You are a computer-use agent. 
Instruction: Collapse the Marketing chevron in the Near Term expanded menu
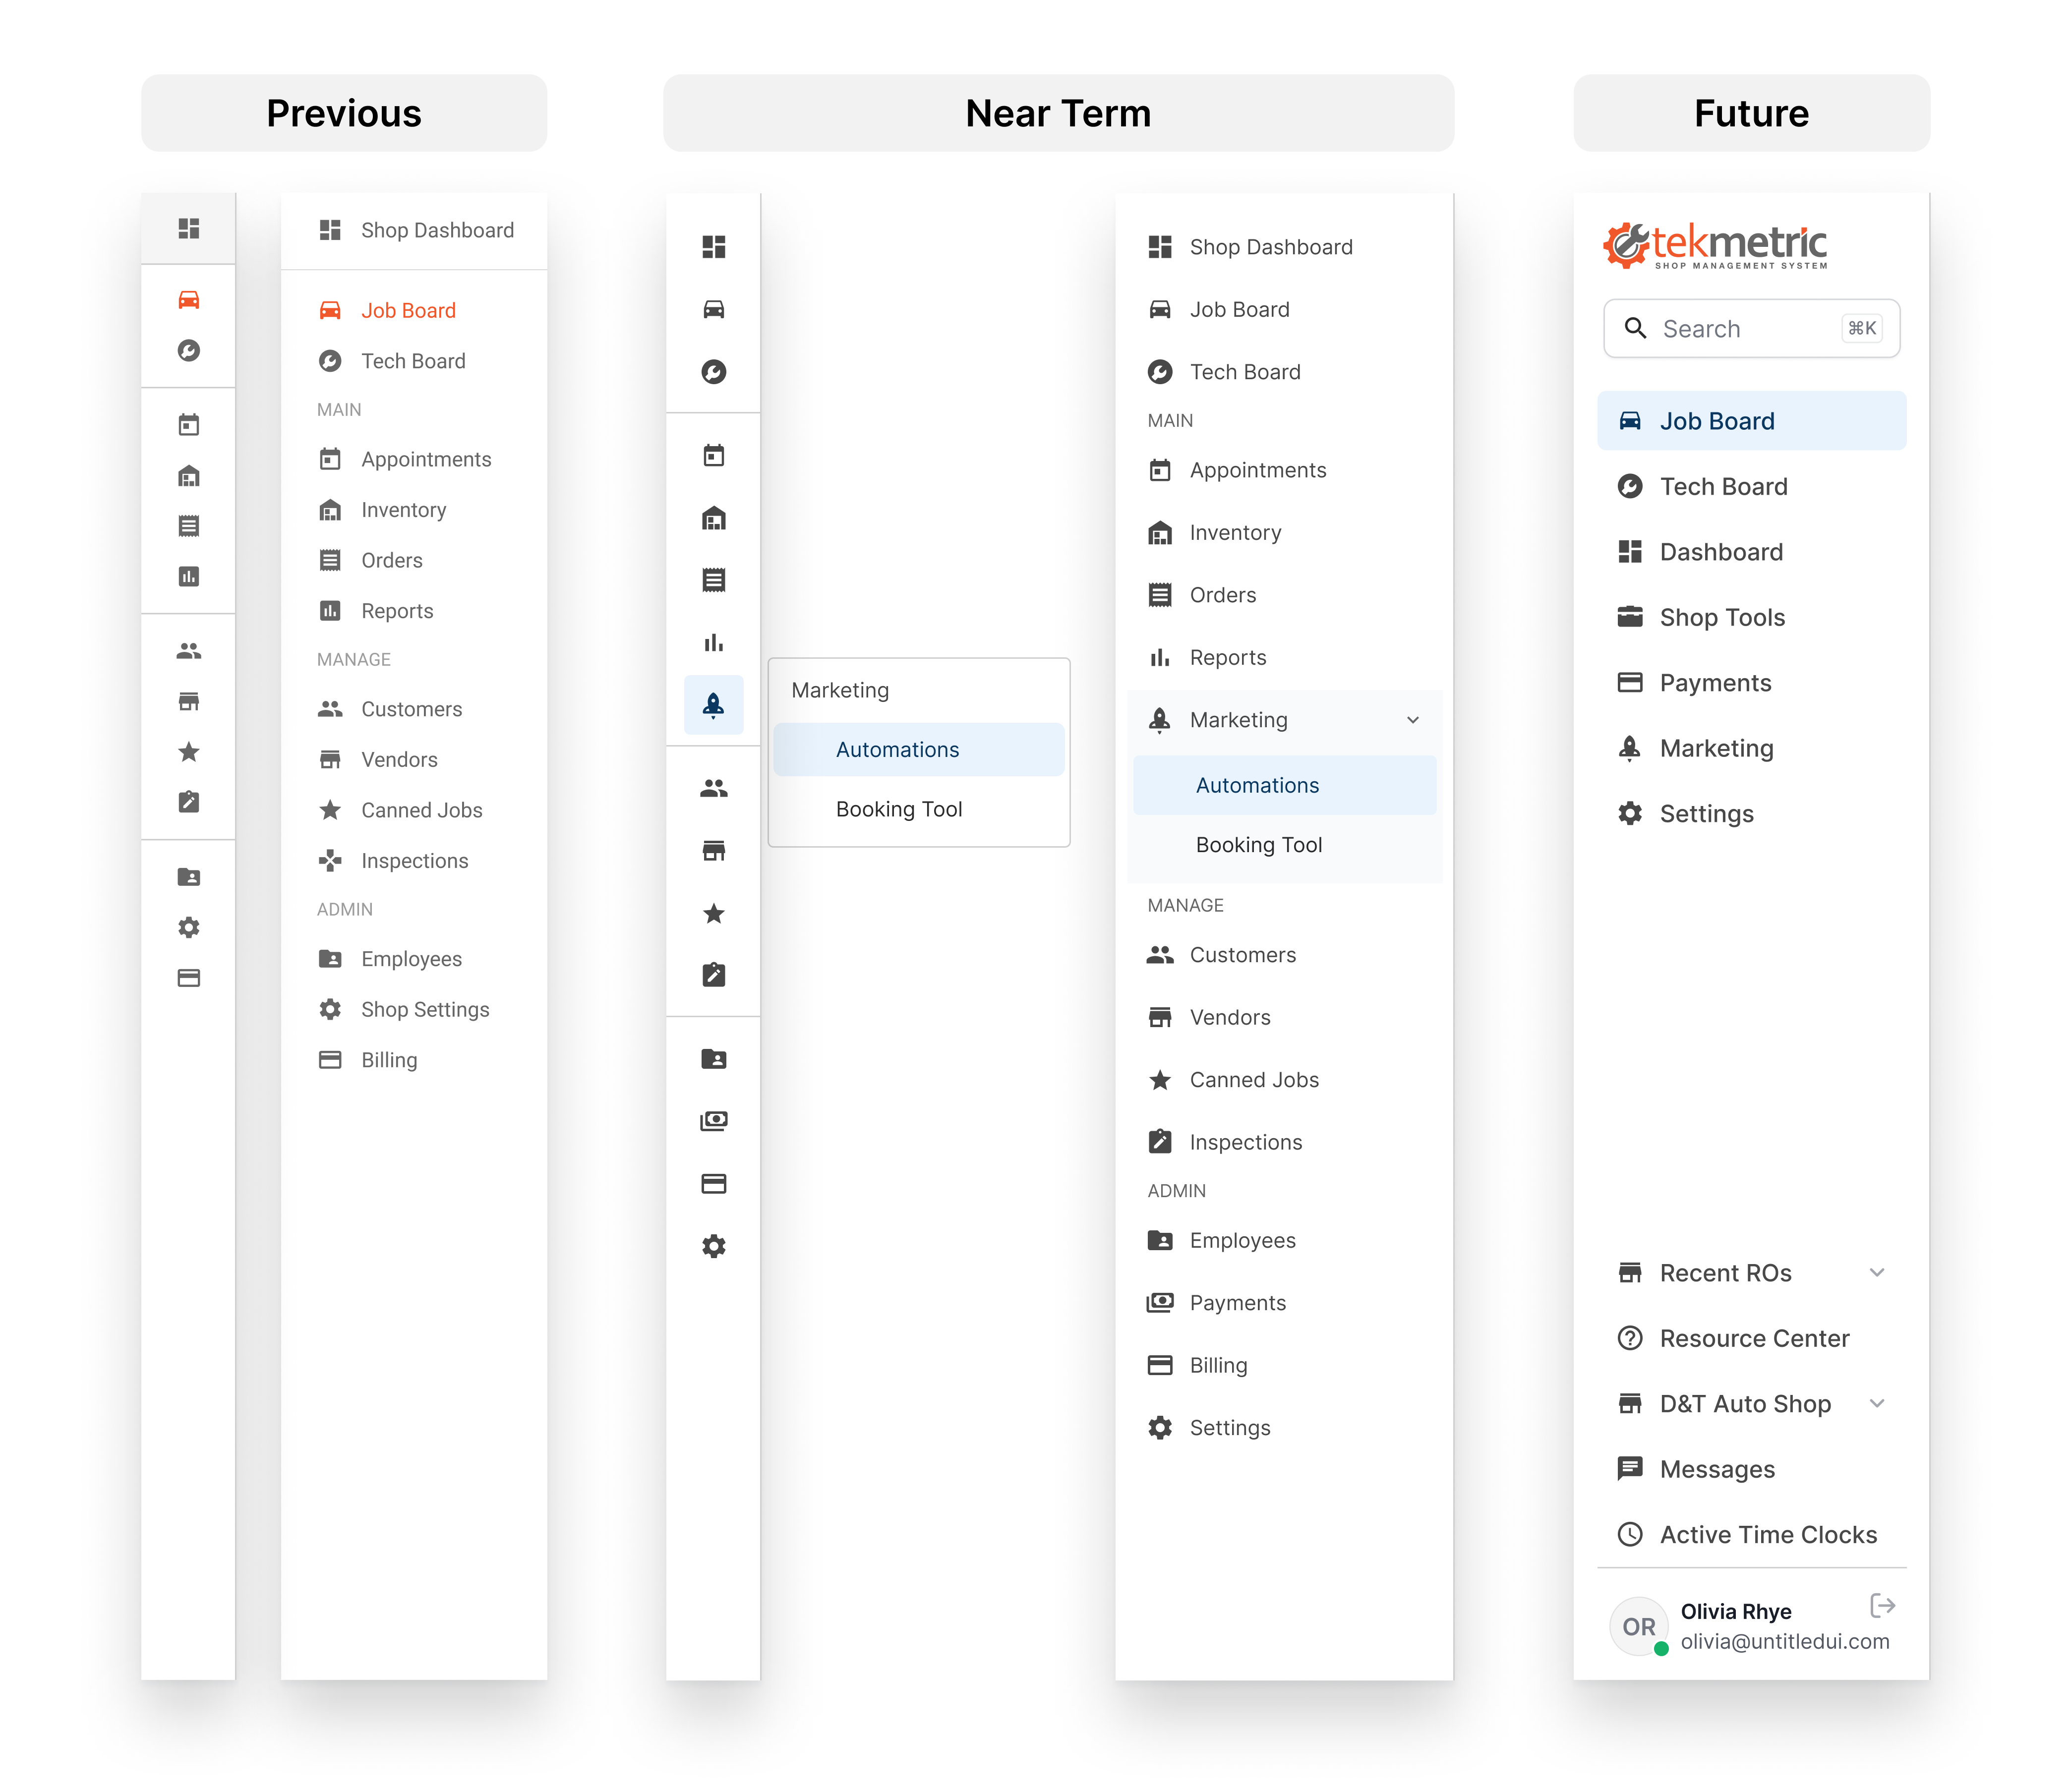pyautogui.click(x=1412, y=720)
